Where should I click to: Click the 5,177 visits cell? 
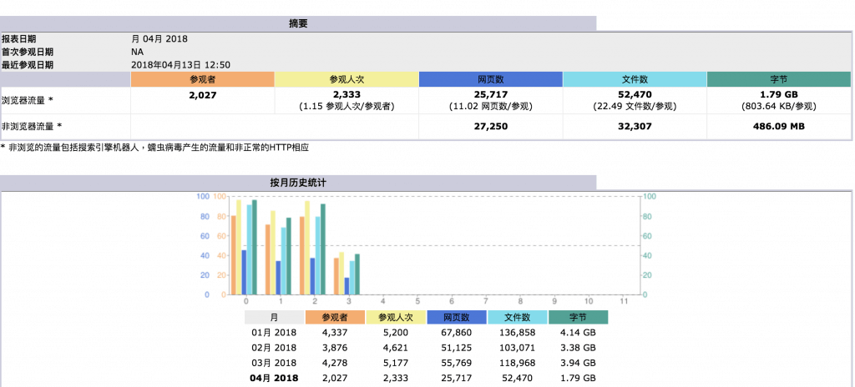[395, 363]
